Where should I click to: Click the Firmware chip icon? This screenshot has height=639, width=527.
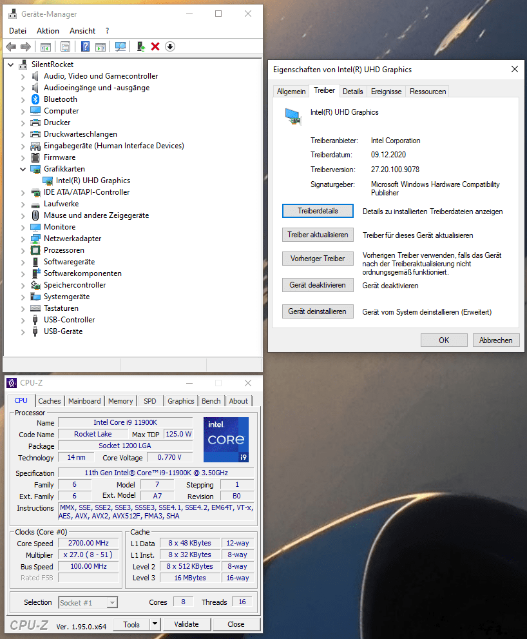click(x=35, y=157)
